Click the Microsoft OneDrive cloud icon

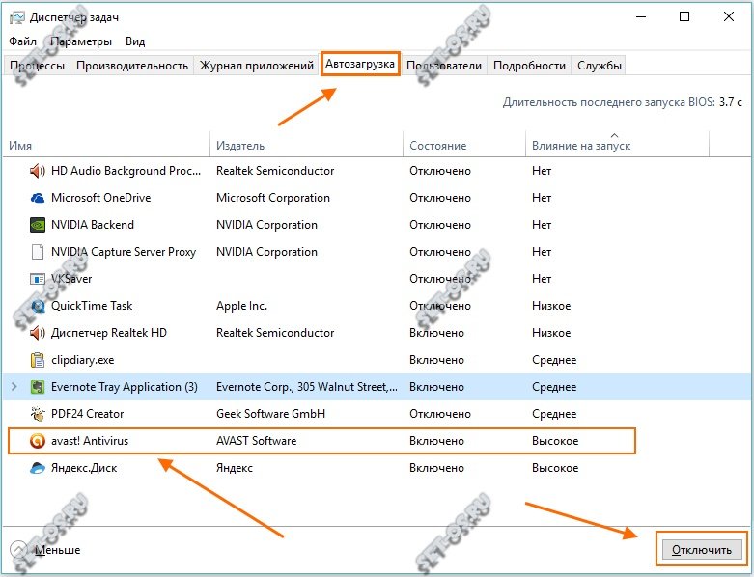(38, 198)
